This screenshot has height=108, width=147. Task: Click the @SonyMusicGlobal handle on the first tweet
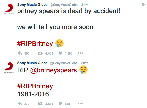pos(64,5)
